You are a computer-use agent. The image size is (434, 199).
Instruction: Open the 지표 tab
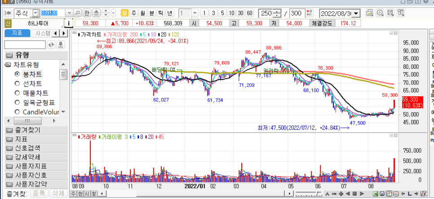(17, 33)
